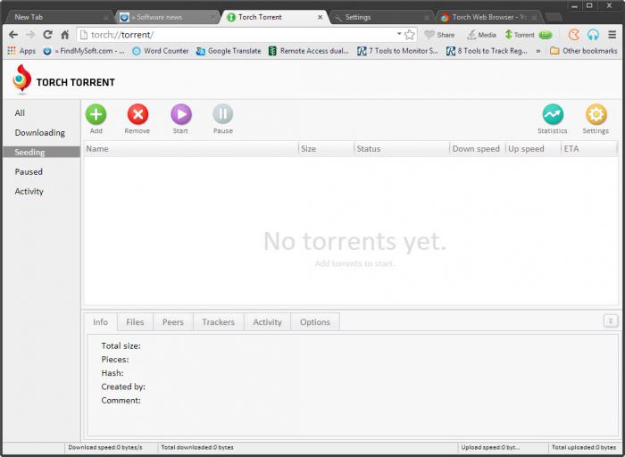
Task: Open the Options details tab
Action: (x=315, y=322)
